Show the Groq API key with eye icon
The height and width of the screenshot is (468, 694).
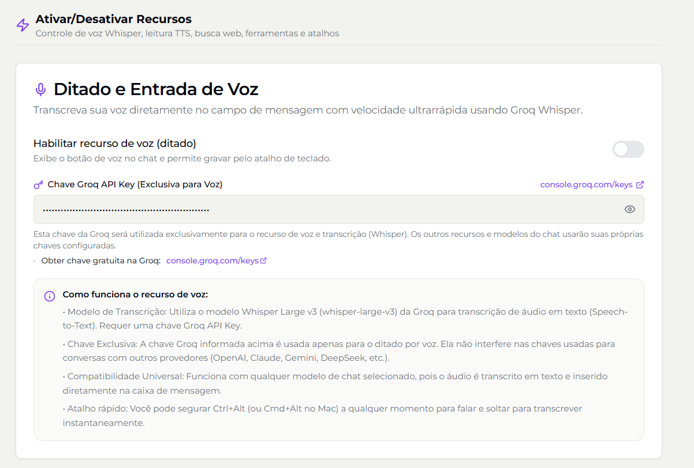click(630, 209)
